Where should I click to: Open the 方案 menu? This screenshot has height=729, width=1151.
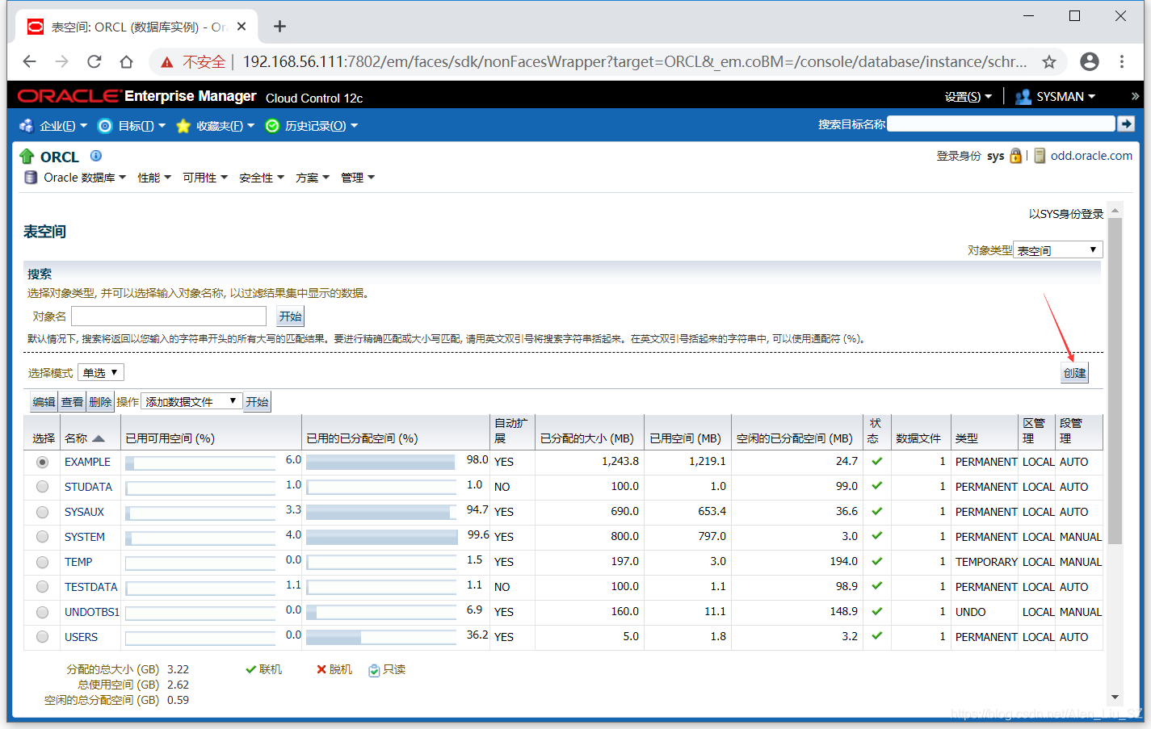pyautogui.click(x=313, y=178)
